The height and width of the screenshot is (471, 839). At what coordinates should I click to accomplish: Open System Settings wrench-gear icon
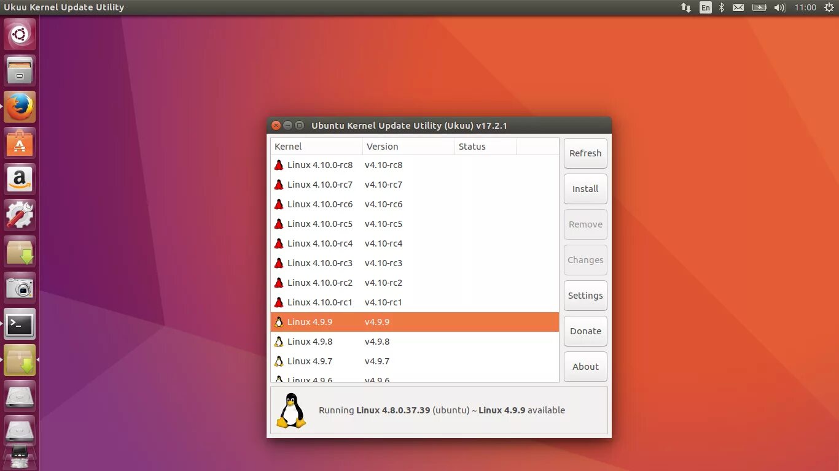[x=20, y=215]
